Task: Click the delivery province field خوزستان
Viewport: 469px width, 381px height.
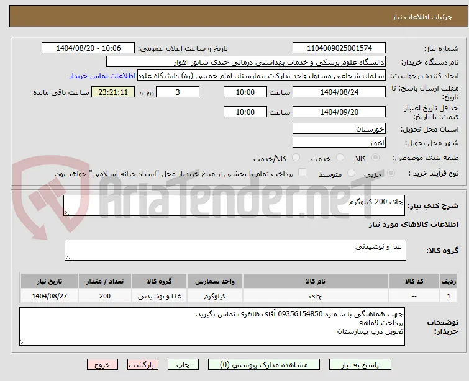Action: coord(339,128)
